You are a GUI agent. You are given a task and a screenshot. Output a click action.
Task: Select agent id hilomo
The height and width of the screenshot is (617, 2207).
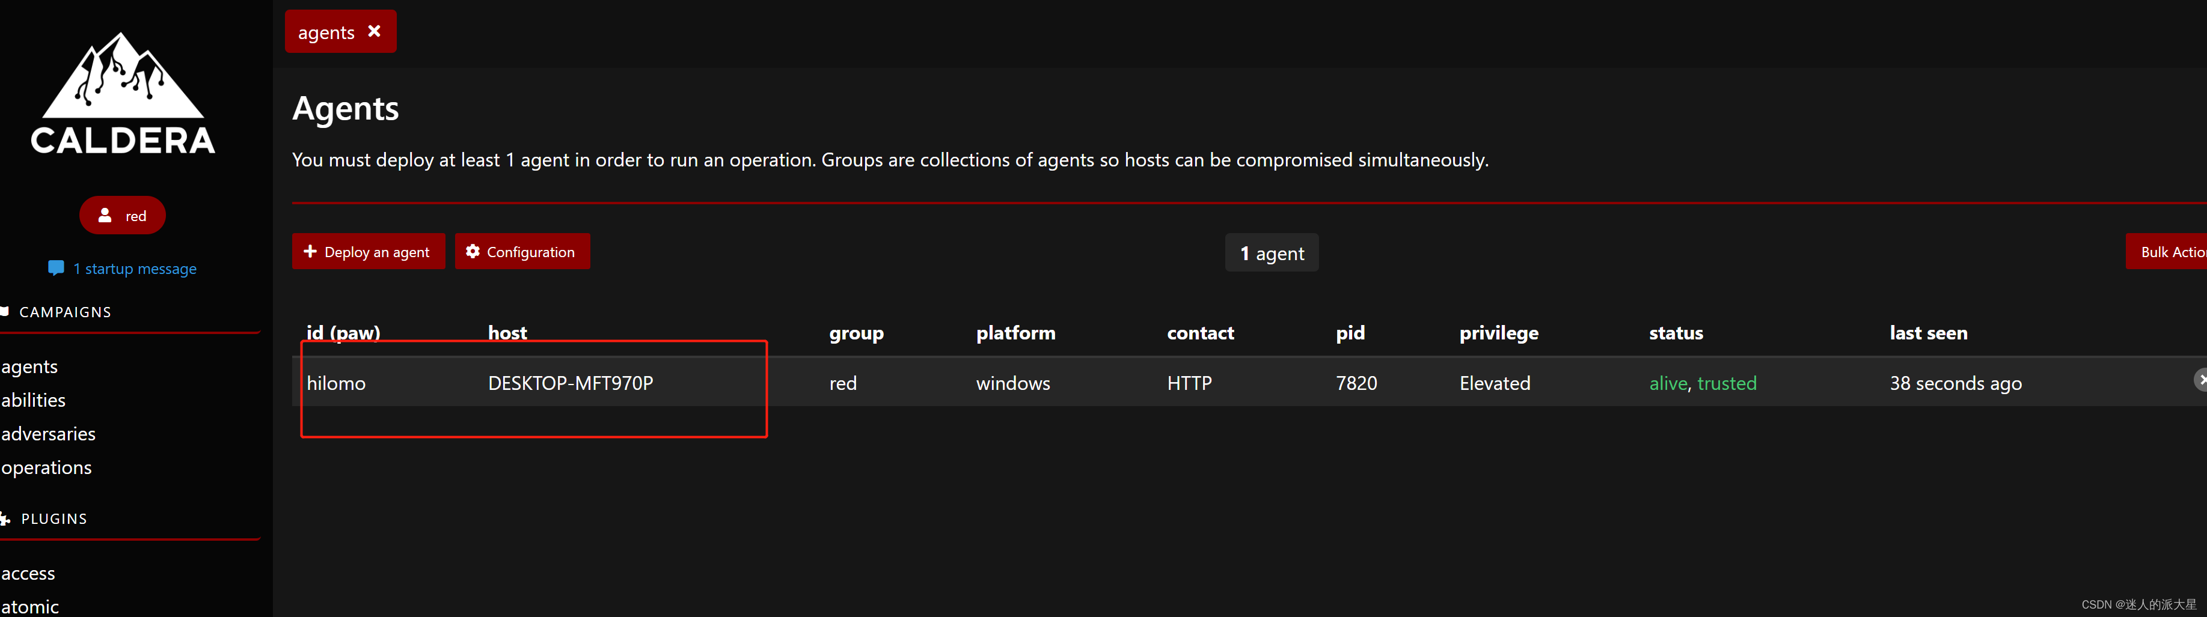(336, 383)
